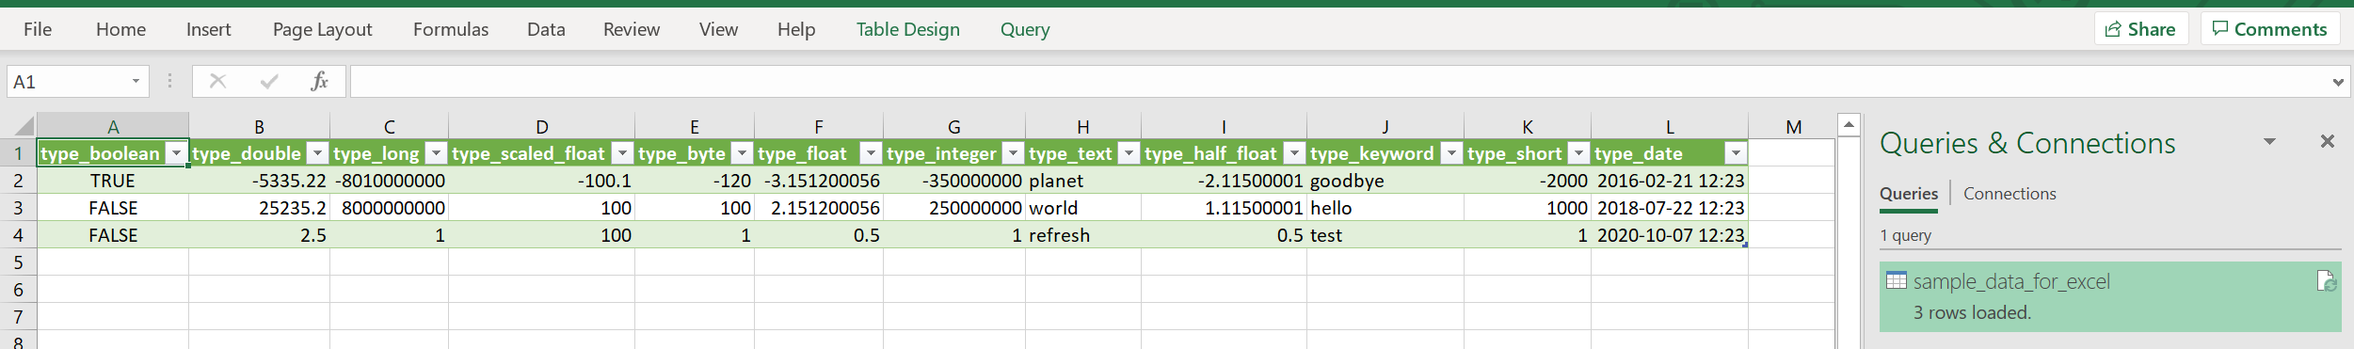Open the type_long filter dropdown
The image size is (2354, 349).
436,153
